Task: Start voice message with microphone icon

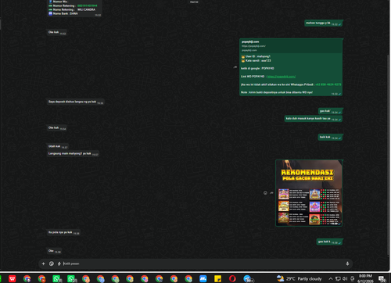Action: click(x=347, y=263)
